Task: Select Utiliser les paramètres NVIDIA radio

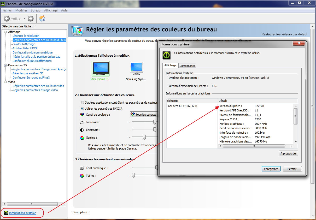Action: pyautogui.click(x=83, y=109)
